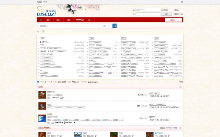
Task: Open the thread with 5669 replies
Action: click(100, 67)
